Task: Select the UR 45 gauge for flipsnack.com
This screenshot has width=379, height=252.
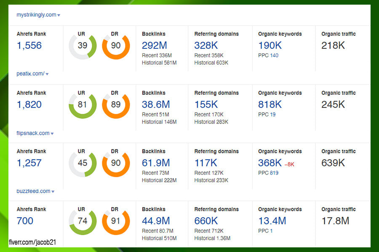Action: (82, 163)
